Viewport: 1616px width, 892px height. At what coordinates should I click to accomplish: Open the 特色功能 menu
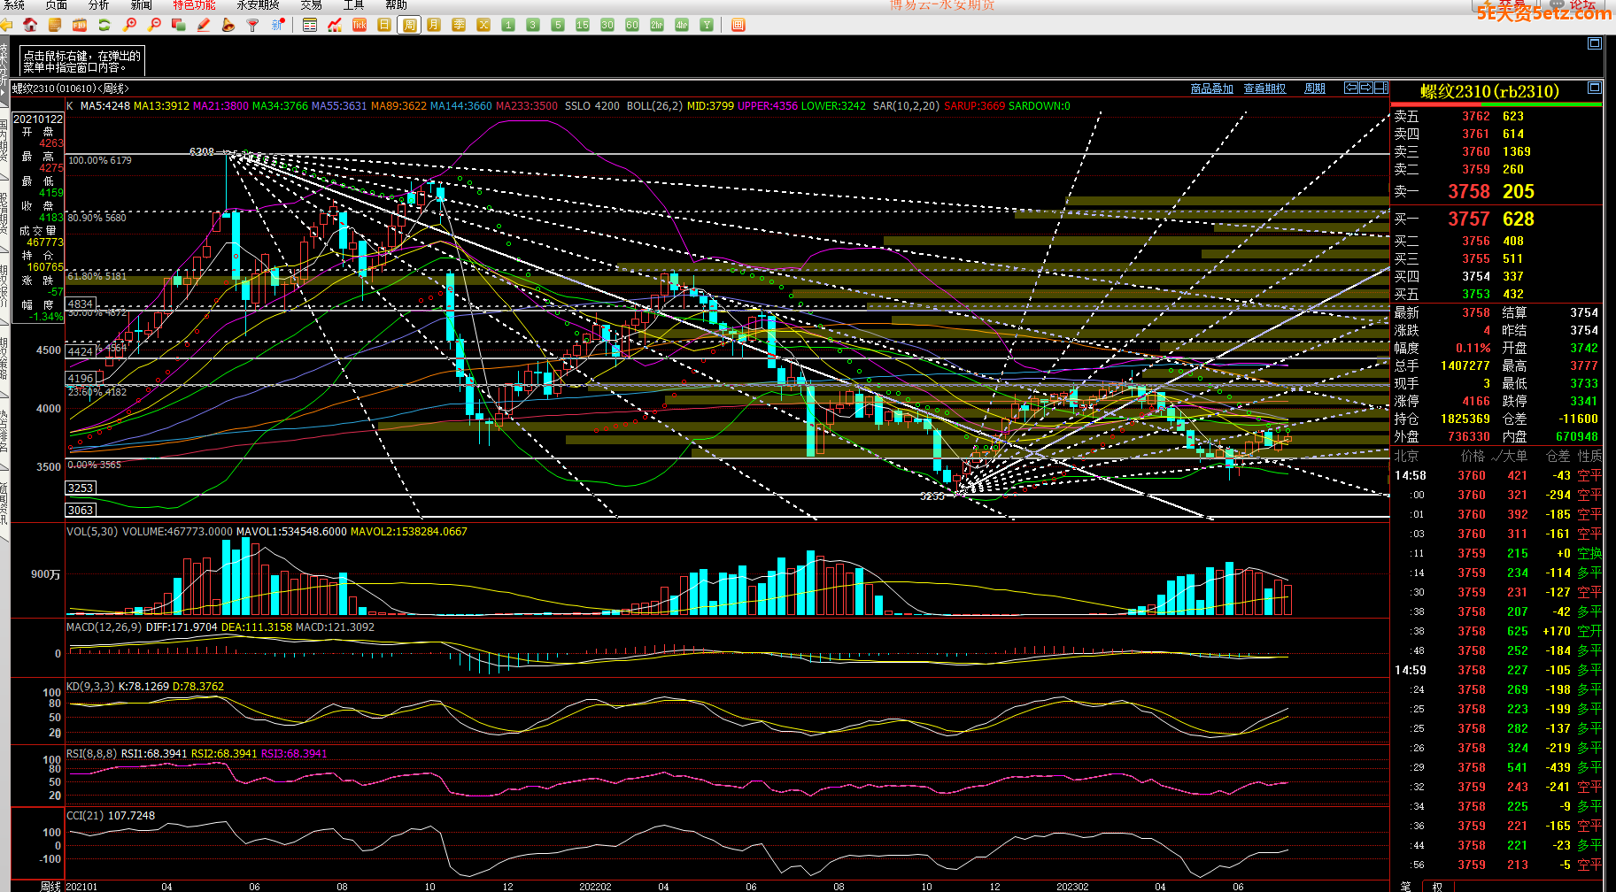[194, 5]
